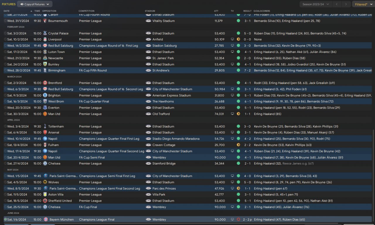
Task: Toggle the selection circle for the Bayern München fixture
Action: click(x=5, y=219)
